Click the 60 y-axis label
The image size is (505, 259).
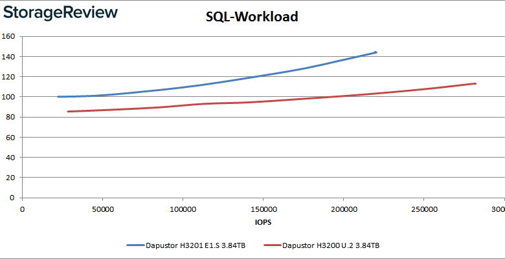(x=10, y=137)
